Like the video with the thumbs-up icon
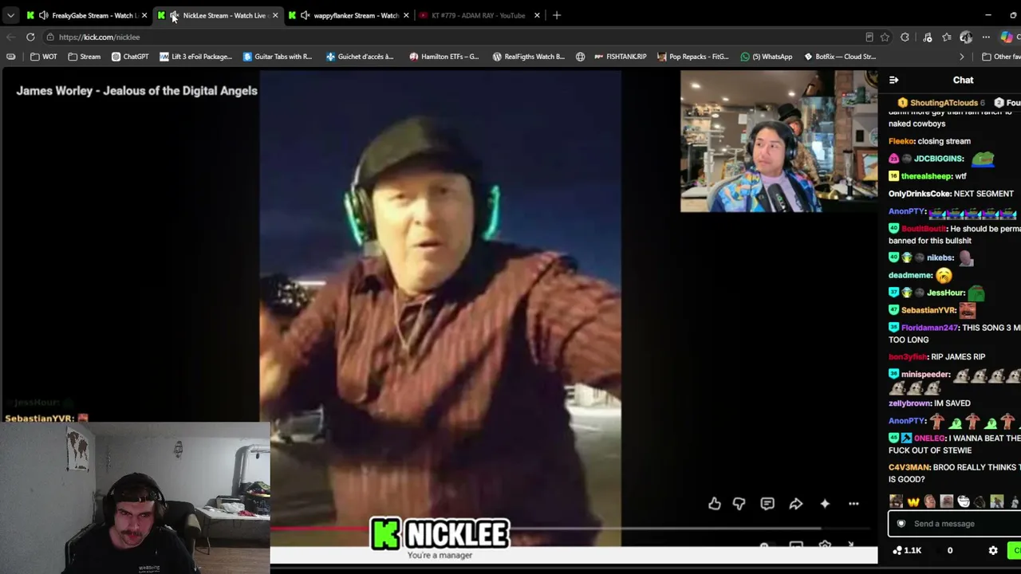 [x=714, y=504]
